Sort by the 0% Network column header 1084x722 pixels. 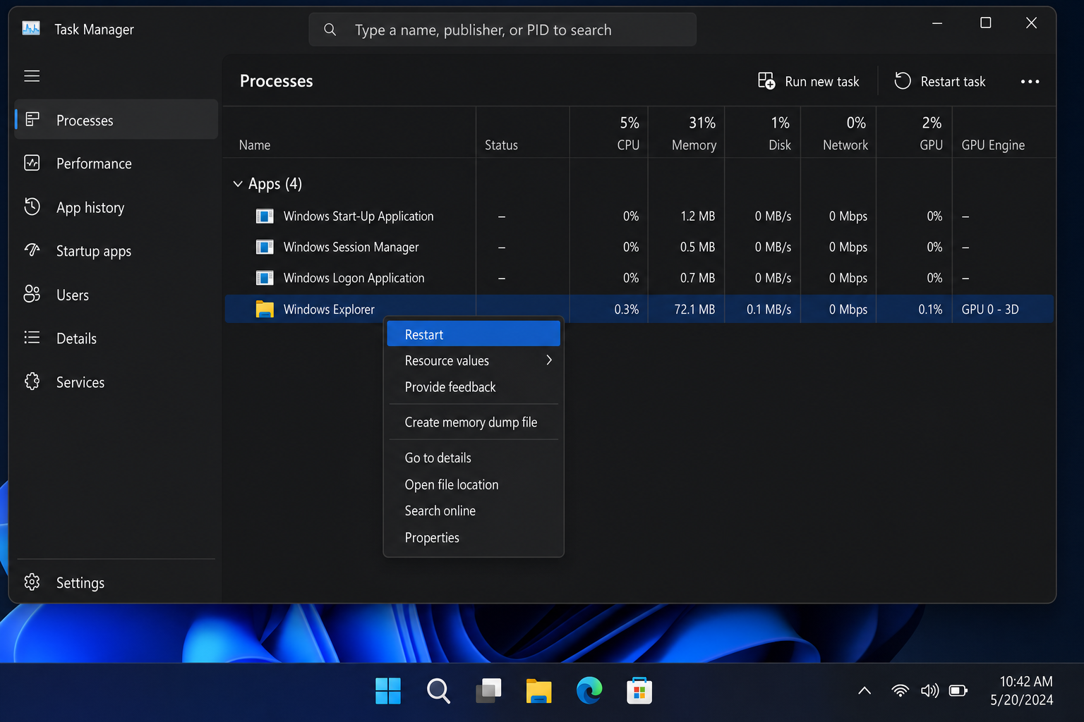[838, 133]
